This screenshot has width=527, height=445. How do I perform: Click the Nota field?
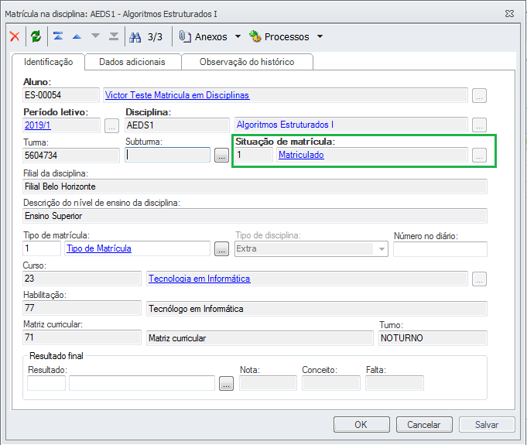click(x=268, y=383)
